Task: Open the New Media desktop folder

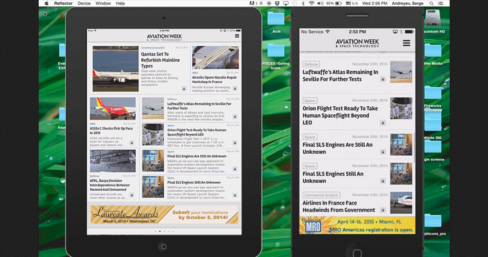Action: point(433,51)
